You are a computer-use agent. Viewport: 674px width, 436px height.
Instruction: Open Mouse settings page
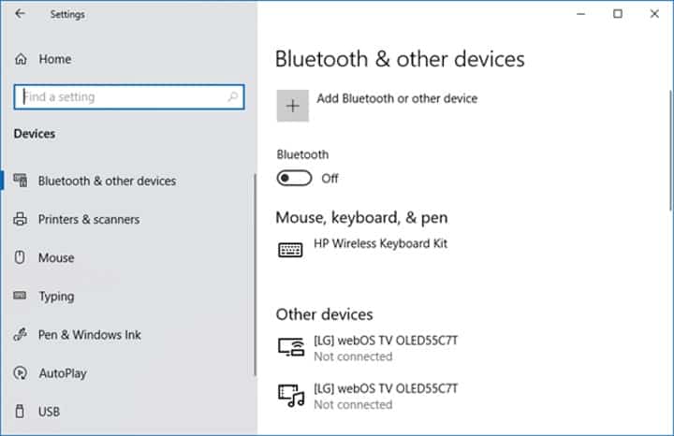tap(56, 257)
